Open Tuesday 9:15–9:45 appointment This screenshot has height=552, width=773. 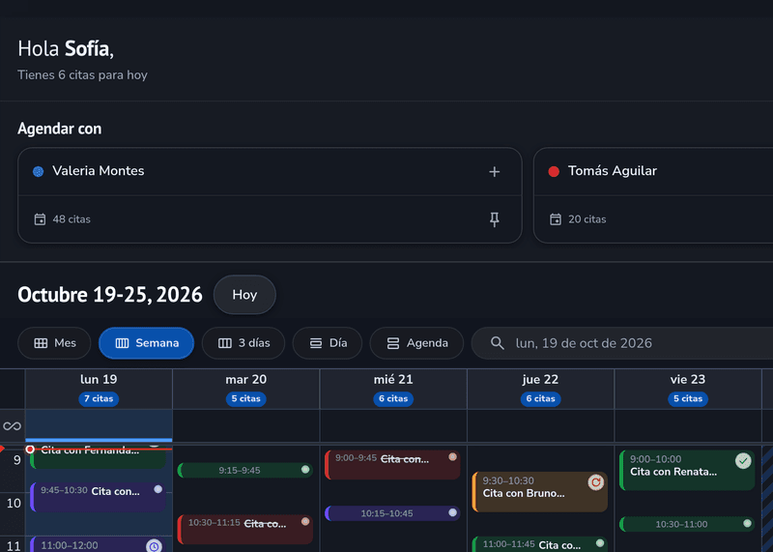coord(245,470)
